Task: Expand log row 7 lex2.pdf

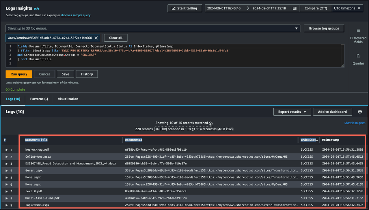Action: 6,191
